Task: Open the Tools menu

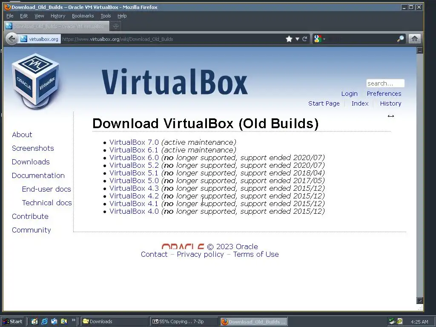Action: (106, 16)
